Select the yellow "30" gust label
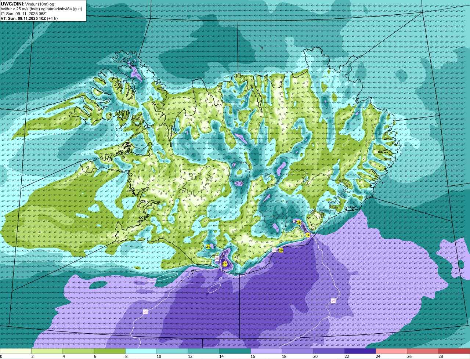Image resolution: width=470 pixels, height=359 pixels. point(281,250)
